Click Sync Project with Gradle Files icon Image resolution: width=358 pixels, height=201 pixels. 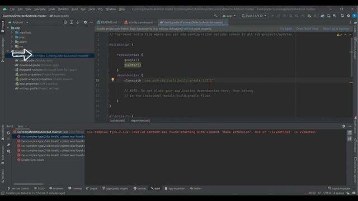tap(322, 16)
